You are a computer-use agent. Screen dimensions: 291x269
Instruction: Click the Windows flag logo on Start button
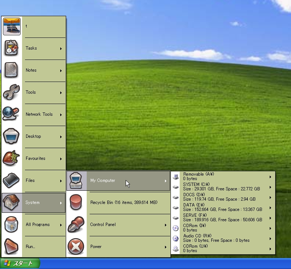click(x=7, y=263)
